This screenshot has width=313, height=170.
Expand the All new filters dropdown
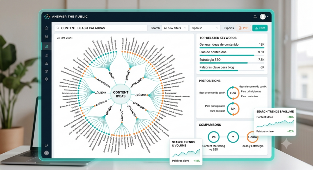coord(175,28)
